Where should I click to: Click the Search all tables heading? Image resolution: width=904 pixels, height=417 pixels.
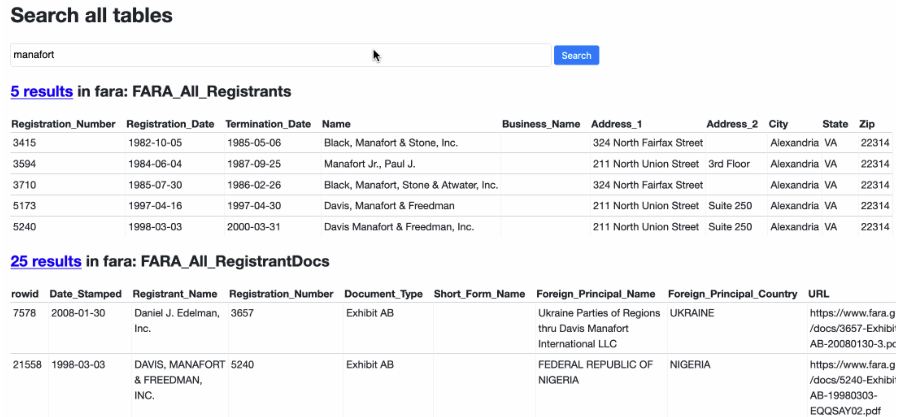(x=91, y=15)
